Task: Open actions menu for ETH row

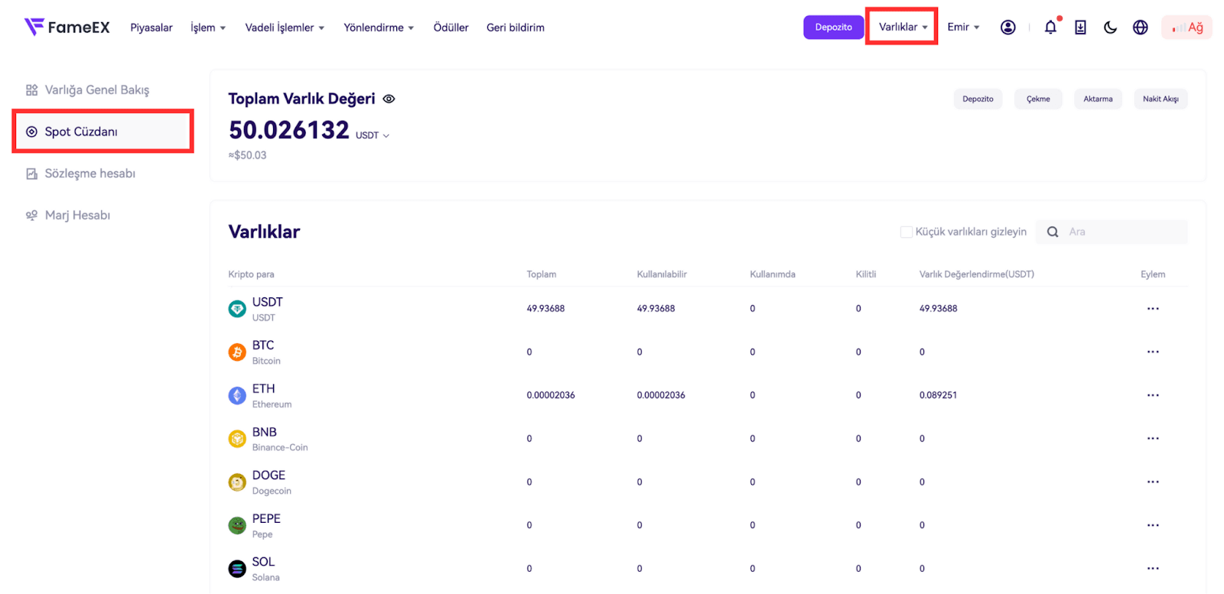Action: pos(1153,395)
